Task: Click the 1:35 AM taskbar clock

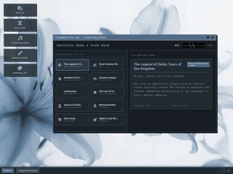Action: click(x=225, y=171)
